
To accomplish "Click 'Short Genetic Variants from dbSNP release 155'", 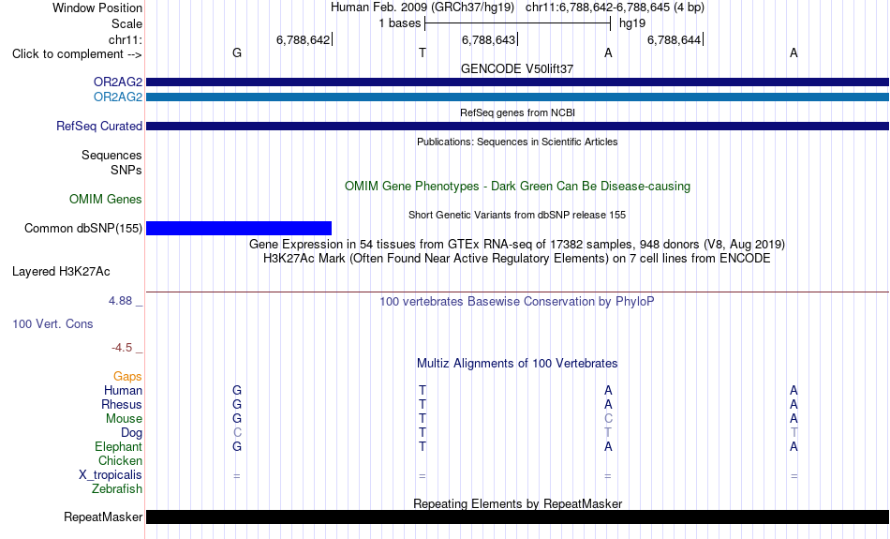I will click(517, 215).
